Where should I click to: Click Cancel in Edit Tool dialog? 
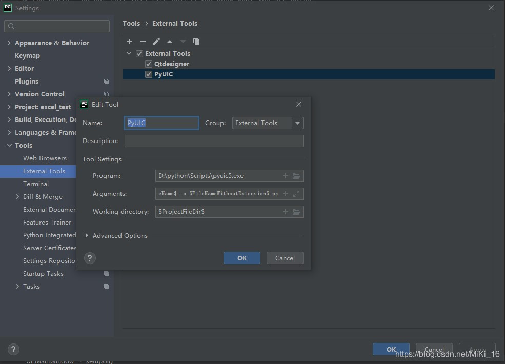point(285,258)
